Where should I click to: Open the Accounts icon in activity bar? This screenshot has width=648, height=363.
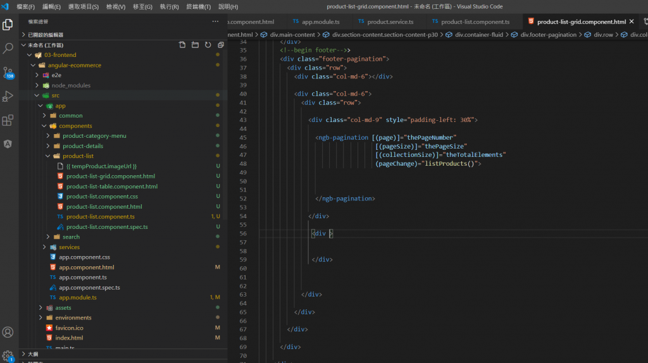pyautogui.click(x=8, y=332)
